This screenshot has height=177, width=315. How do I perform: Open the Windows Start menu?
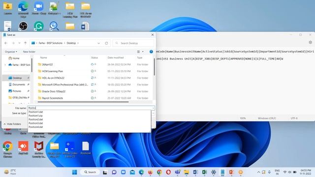pyautogui.click(x=74, y=172)
